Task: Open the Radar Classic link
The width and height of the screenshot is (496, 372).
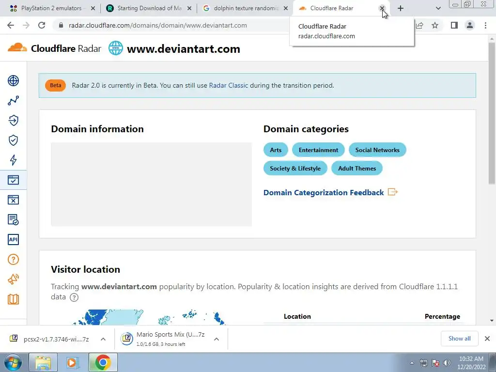Action: [229, 85]
